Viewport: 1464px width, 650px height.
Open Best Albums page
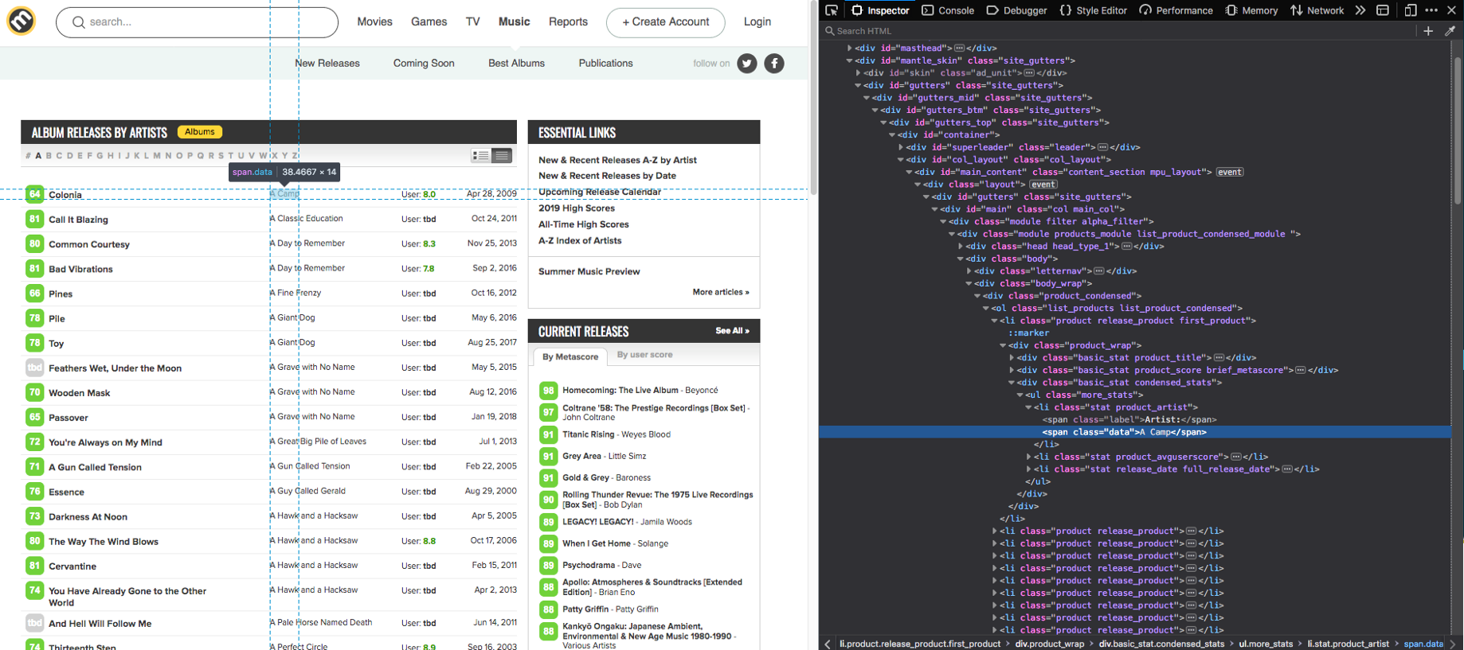pyautogui.click(x=516, y=64)
